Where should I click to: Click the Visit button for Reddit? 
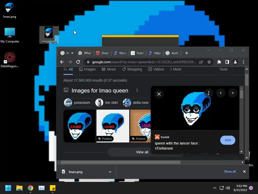[x=228, y=140]
